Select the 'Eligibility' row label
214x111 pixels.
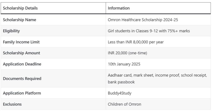11,31
